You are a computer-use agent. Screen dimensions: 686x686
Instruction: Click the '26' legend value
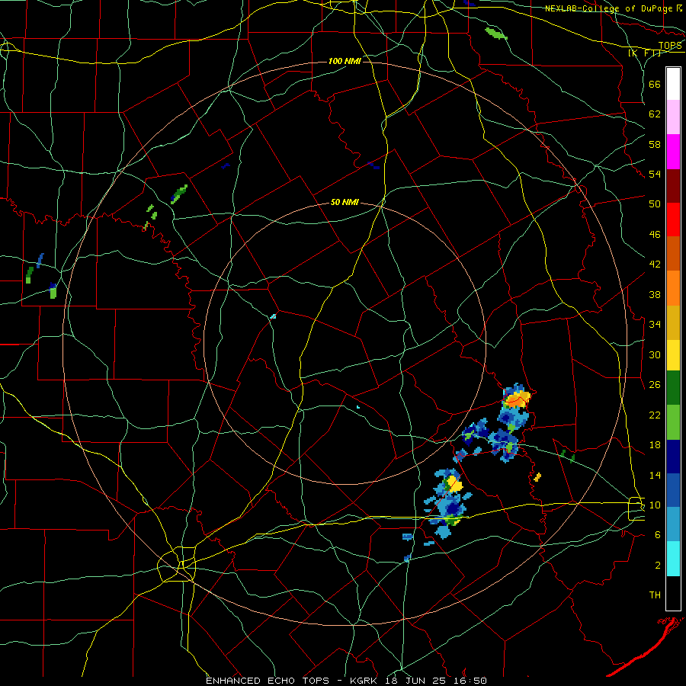[x=655, y=385]
